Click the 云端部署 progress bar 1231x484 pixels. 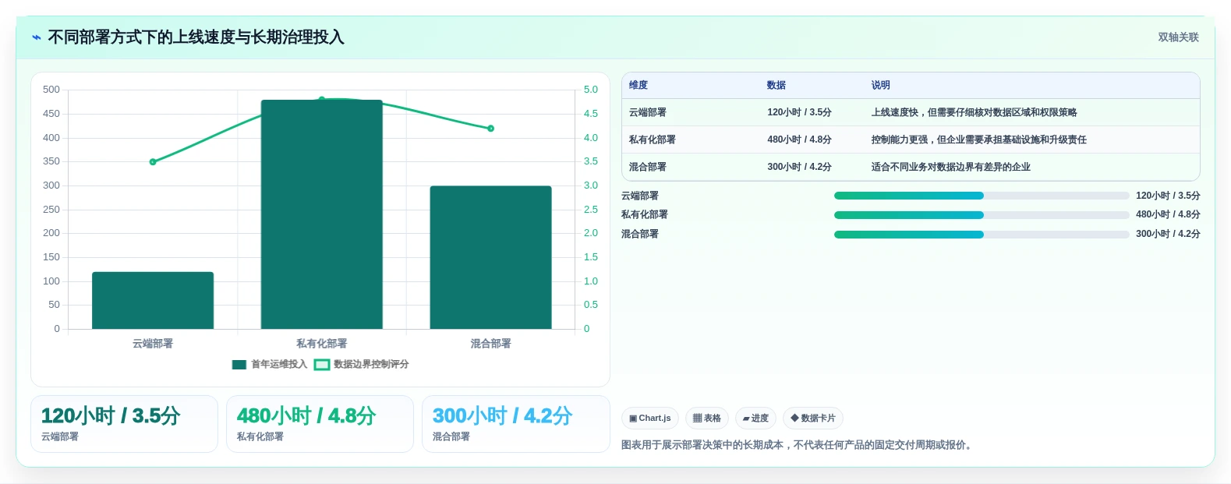pos(982,196)
